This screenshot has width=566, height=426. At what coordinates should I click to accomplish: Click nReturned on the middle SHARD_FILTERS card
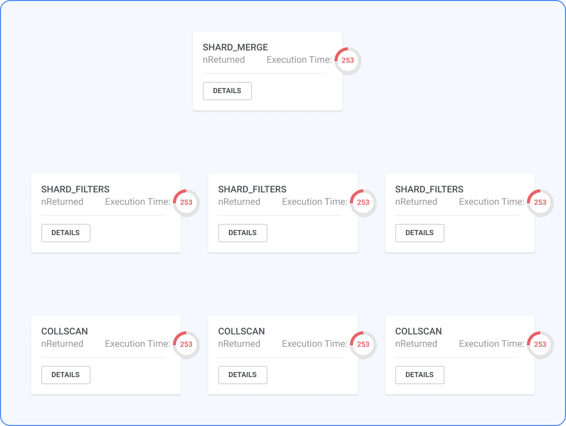click(x=239, y=202)
